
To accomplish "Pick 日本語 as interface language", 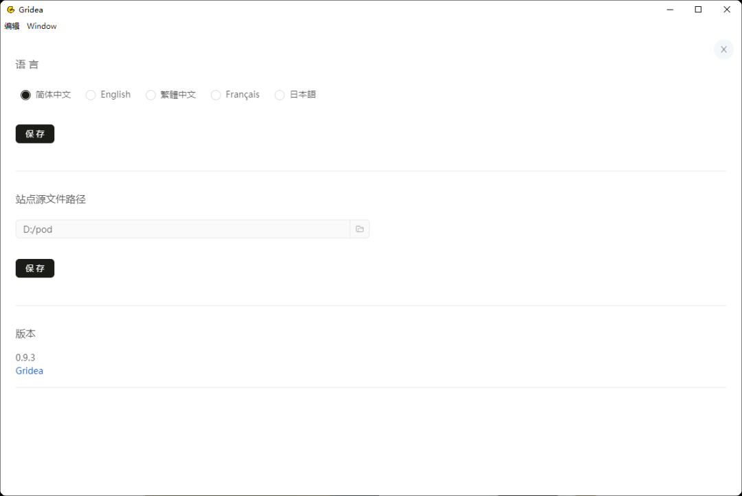I will (280, 95).
